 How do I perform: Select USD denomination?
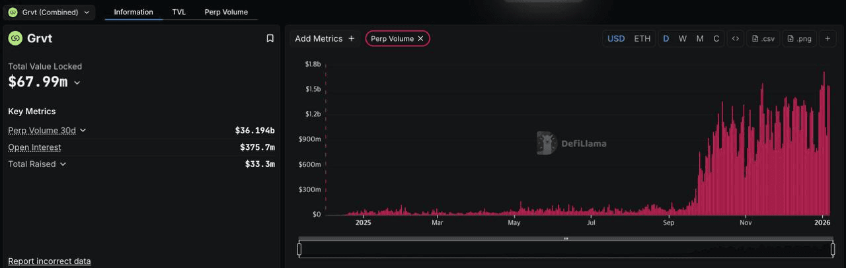[616, 38]
